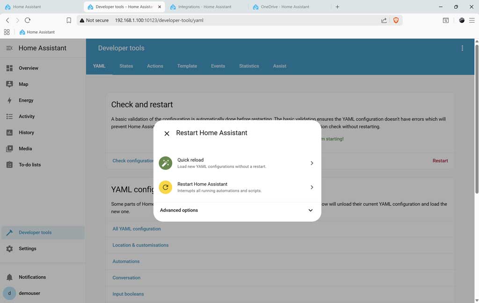This screenshot has width=479, height=303.
Task: Close the Restart Home Assistant dialog
Action: [167, 133]
